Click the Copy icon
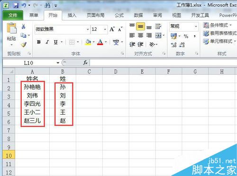The width and height of the screenshot is (237, 176). (23, 35)
